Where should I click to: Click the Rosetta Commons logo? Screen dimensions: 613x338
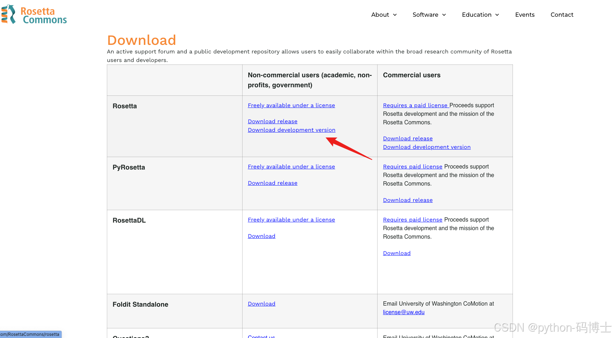click(x=34, y=15)
